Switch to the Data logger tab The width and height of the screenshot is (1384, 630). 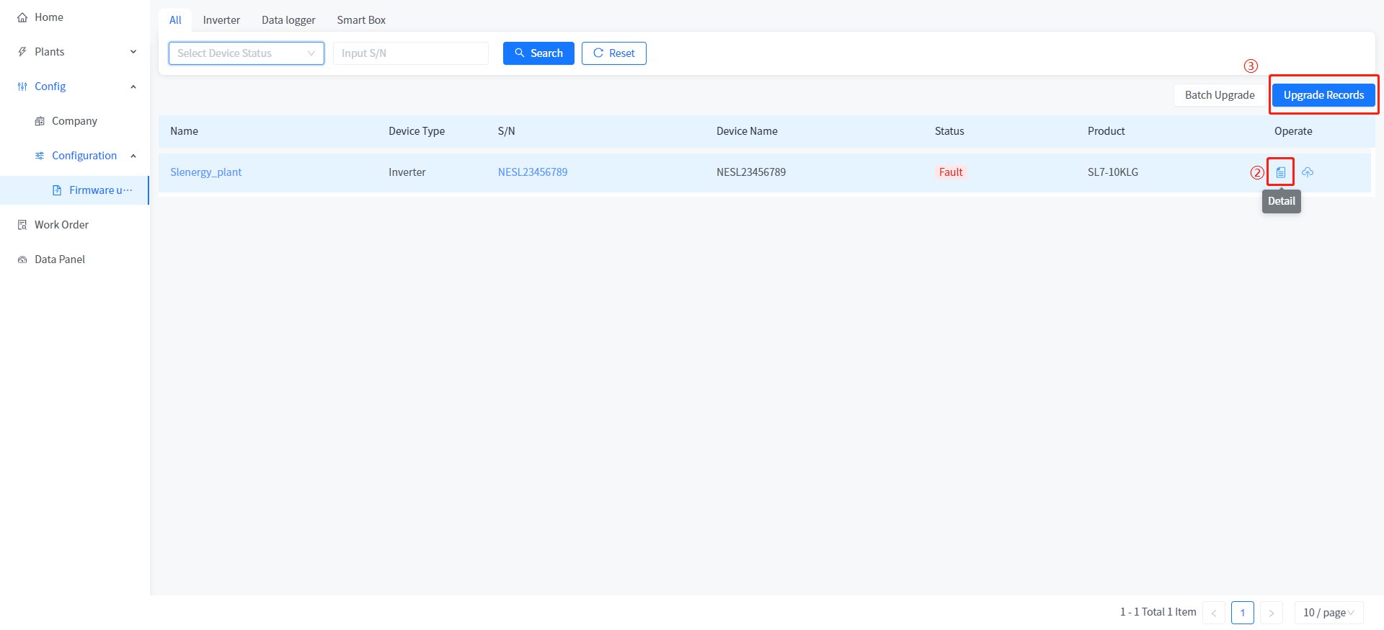(x=288, y=20)
